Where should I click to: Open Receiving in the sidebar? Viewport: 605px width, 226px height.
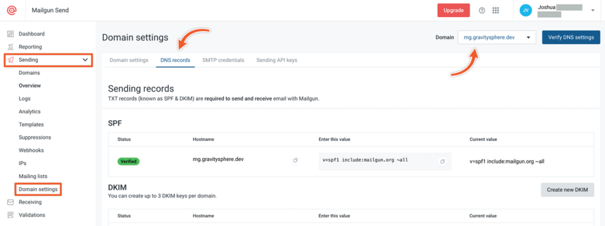30,202
